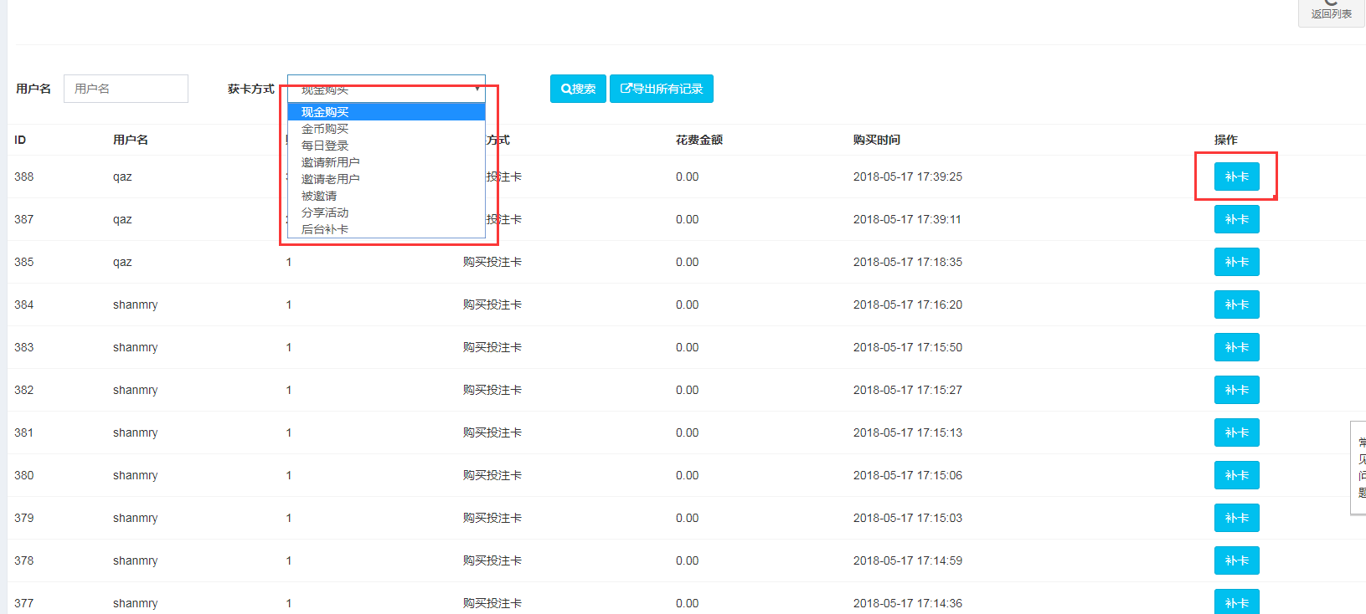Click ID cell 388
The width and height of the screenshot is (1366, 614).
tap(24, 177)
